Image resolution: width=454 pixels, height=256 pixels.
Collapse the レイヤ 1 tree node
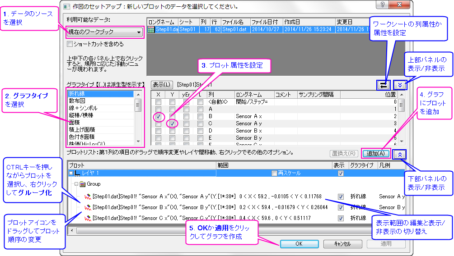click(71, 174)
